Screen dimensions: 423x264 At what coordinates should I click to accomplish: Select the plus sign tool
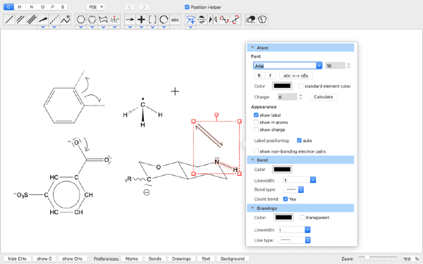(142, 20)
